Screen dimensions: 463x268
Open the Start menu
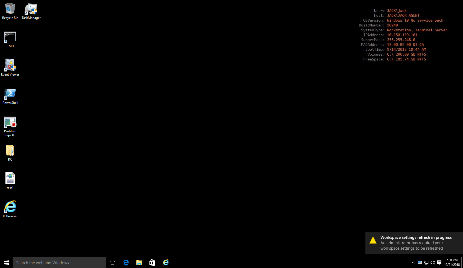click(6, 262)
